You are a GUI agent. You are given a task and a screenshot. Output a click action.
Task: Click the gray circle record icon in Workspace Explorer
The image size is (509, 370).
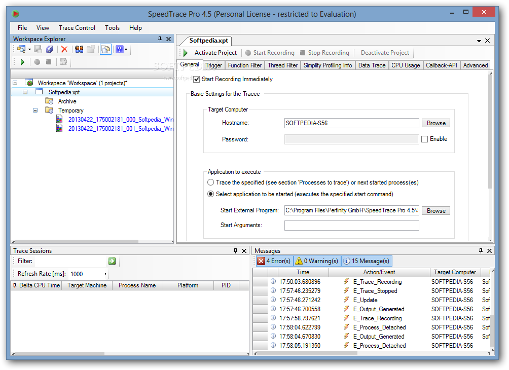point(37,62)
